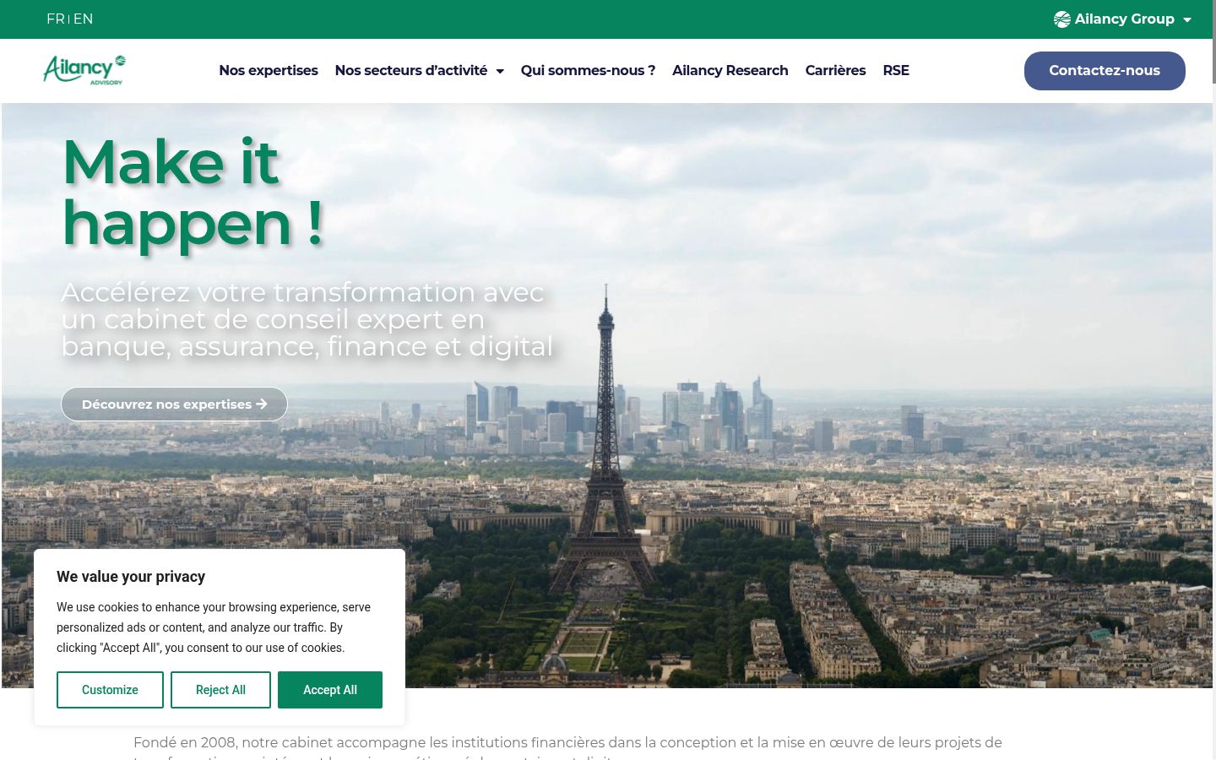Click the 'Accélérez votre transformation' subtitle text
Viewport: 1216px width, 760px height.
pyautogui.click(x=307, y=319)
